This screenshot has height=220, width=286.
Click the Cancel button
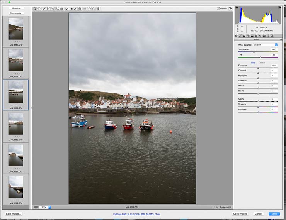pos(259,214)
